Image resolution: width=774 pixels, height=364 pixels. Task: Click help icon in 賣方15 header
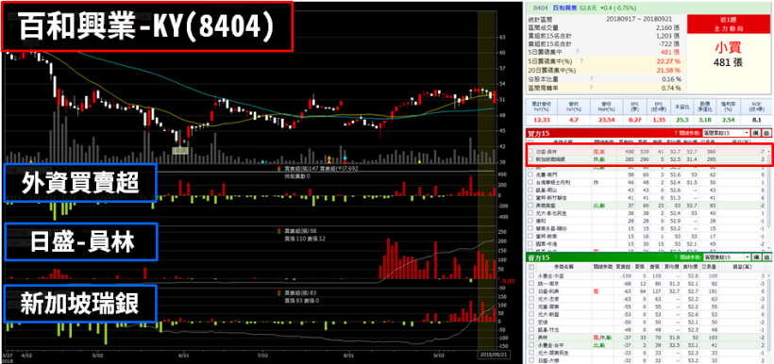point(675,257)
